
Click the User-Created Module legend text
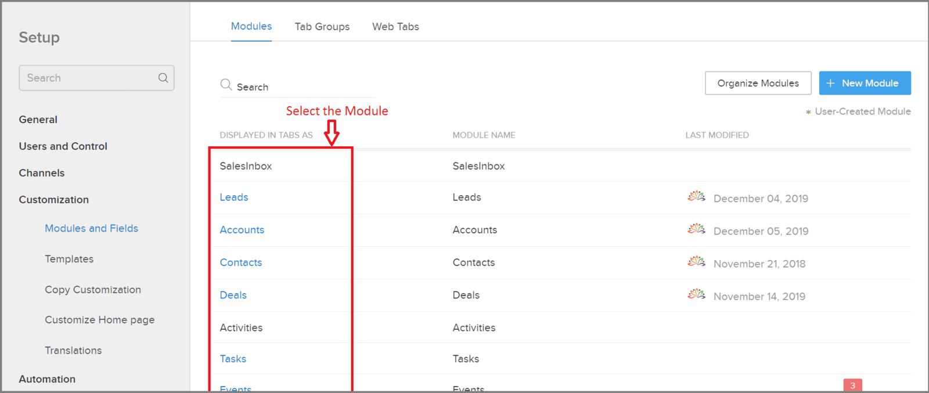(x=863, y=111)
